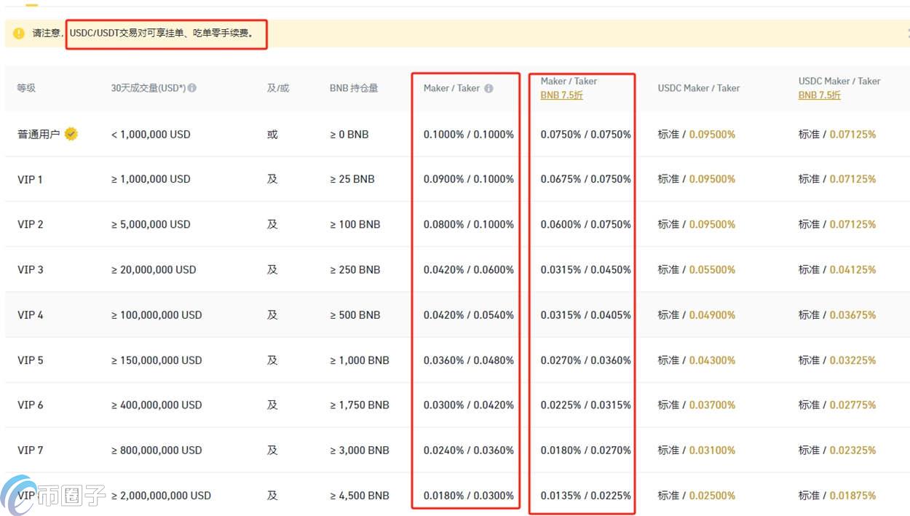Open BNB 7.5折 link under Maker / Taker
Viewport: 910px width, 516px height.
pyautogui.click(x=561, y=95)
